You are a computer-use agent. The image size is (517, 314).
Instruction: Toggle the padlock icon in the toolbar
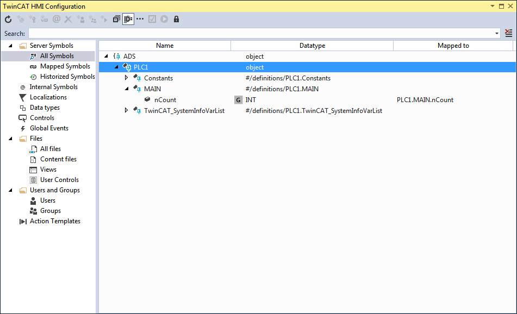pyautogui.click(x=176, y=20)
